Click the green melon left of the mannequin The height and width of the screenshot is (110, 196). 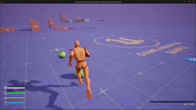click(61, 54)
